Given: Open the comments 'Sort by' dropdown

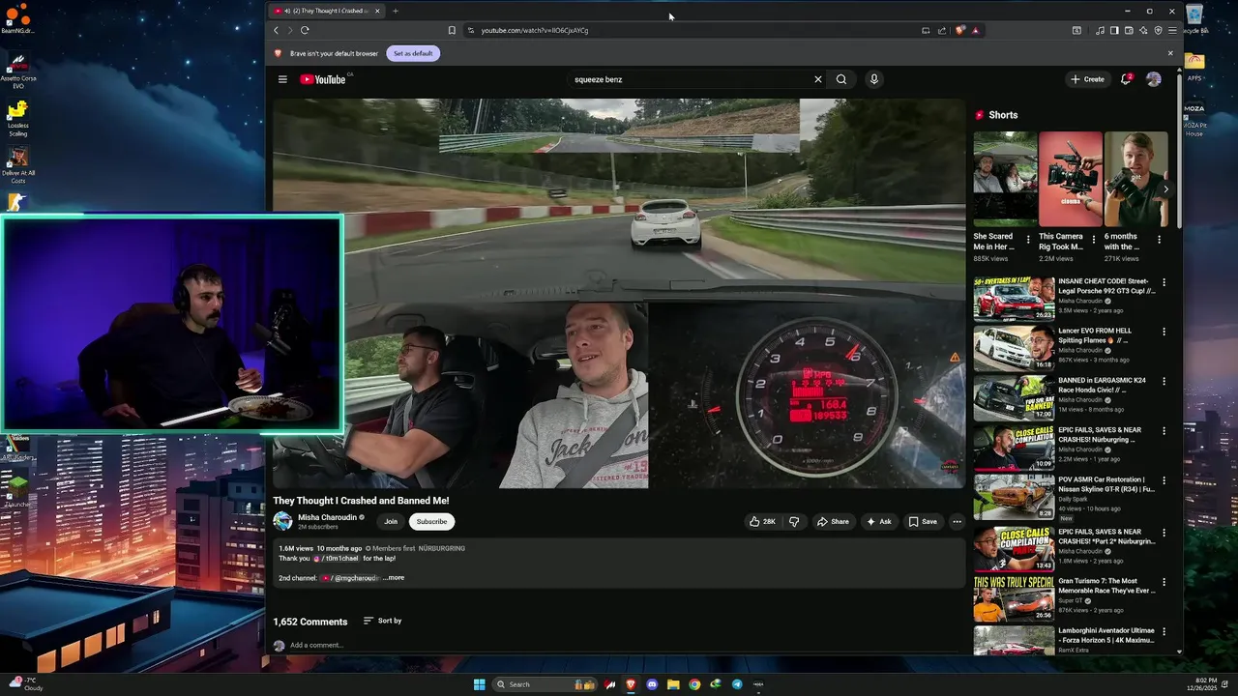Looking at the screenshot, I should click(x=382, y=621).
